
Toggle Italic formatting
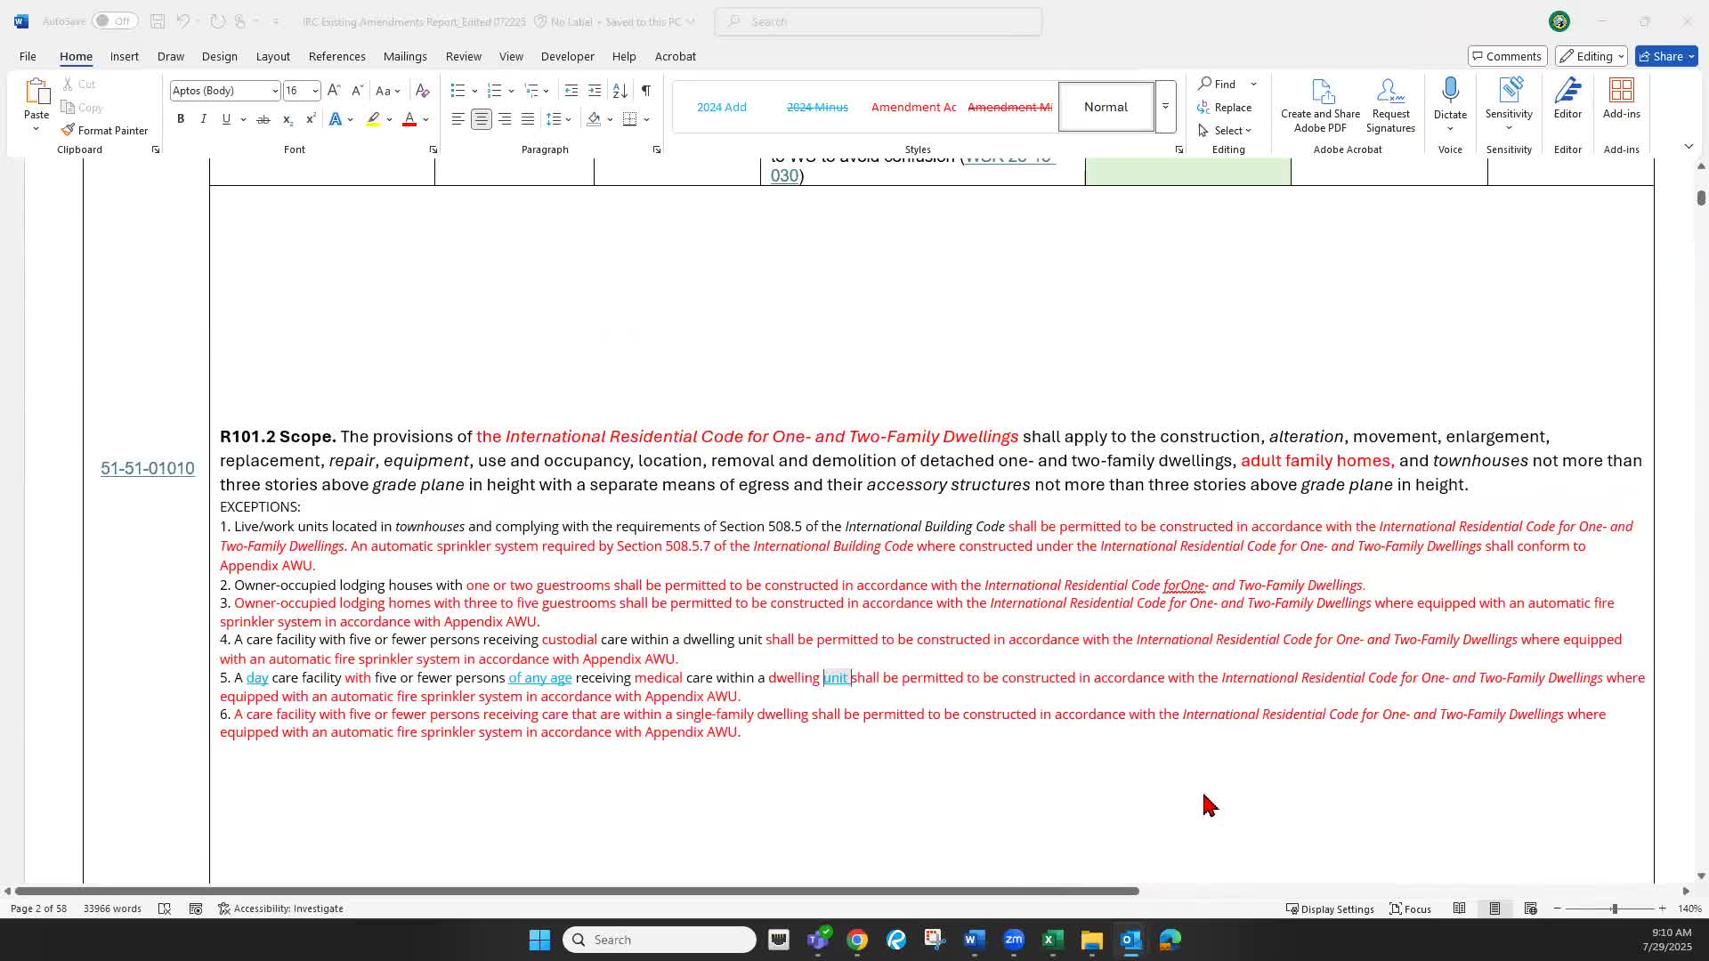point(203,119)
